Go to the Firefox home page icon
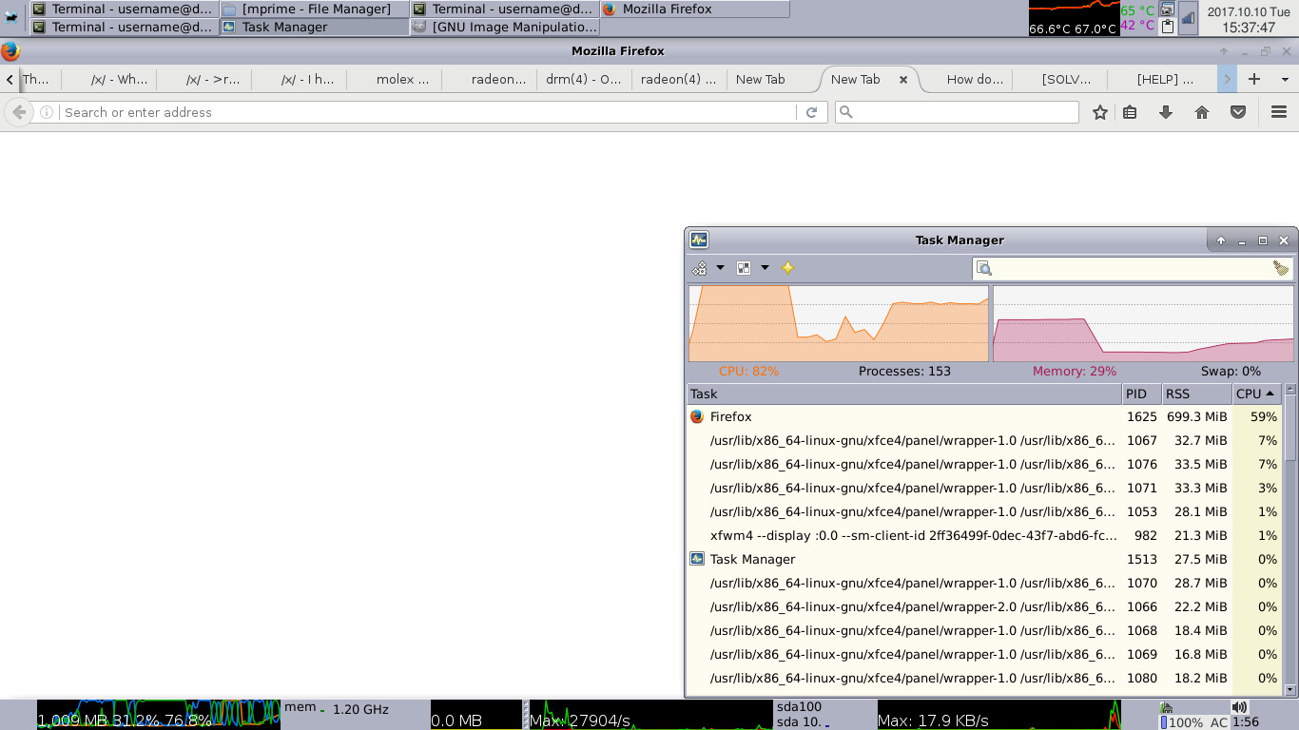Viewport: 1299px width, 730px height. tap(1202, 112)
